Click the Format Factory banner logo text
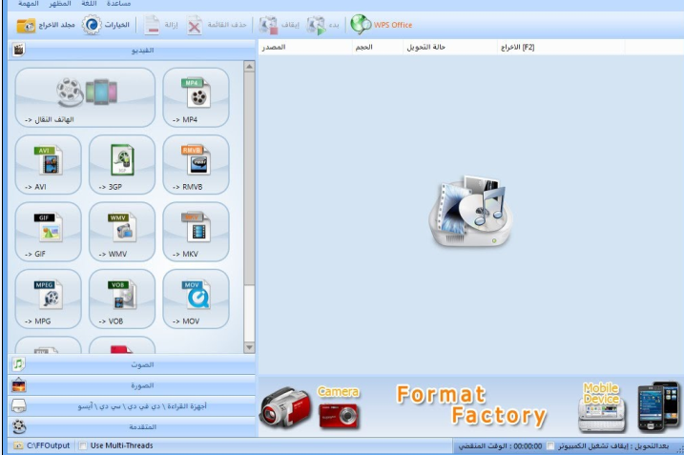 tap(471, 404)
